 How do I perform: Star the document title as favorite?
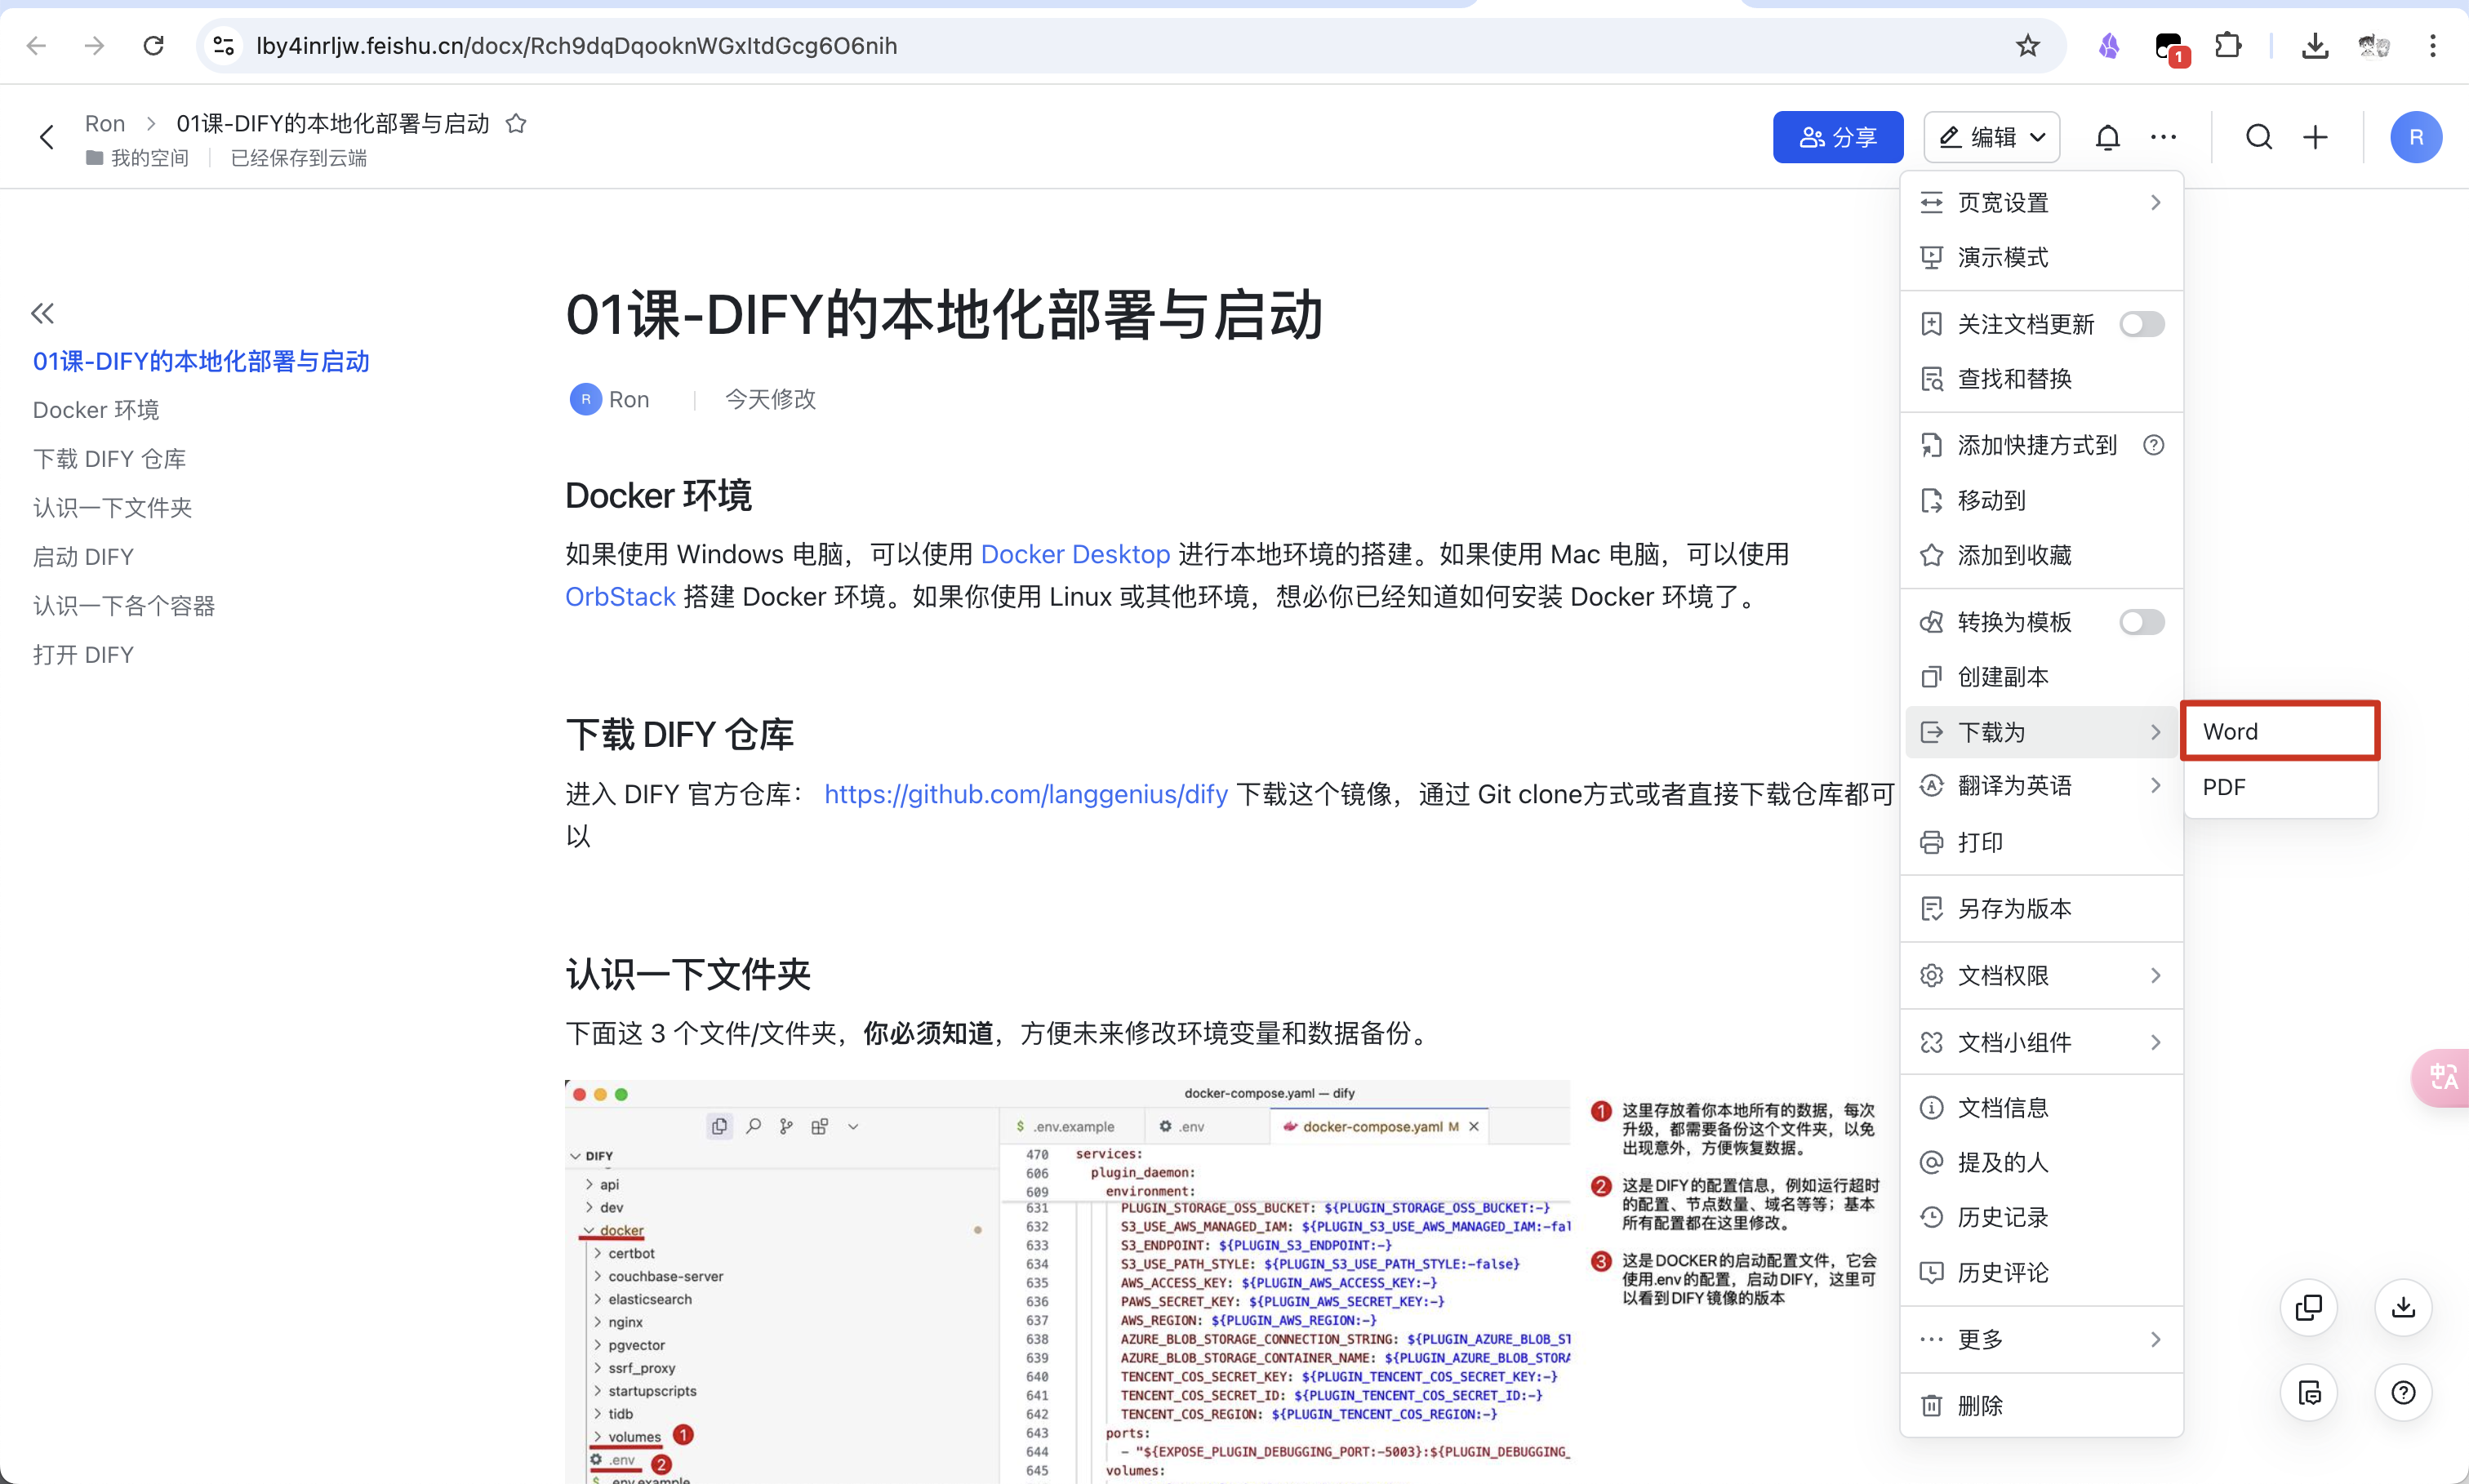tap(516, 124)
